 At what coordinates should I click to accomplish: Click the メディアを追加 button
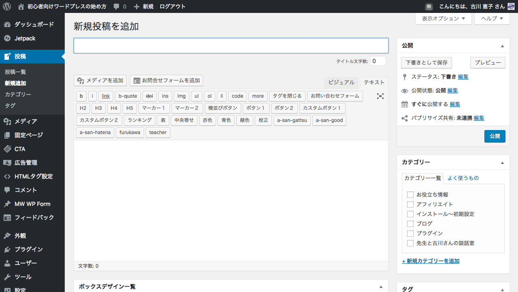coord(100,81)
